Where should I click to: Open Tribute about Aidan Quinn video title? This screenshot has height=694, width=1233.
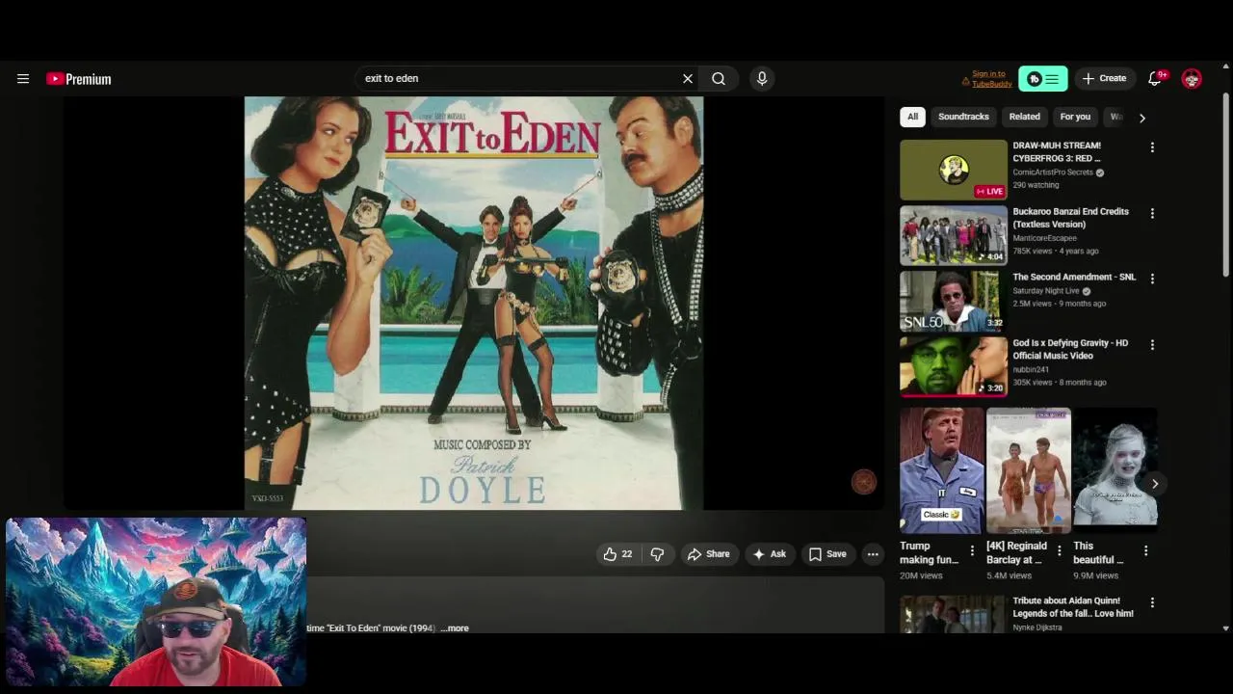pyautogui.click(x=1073, y=606)
